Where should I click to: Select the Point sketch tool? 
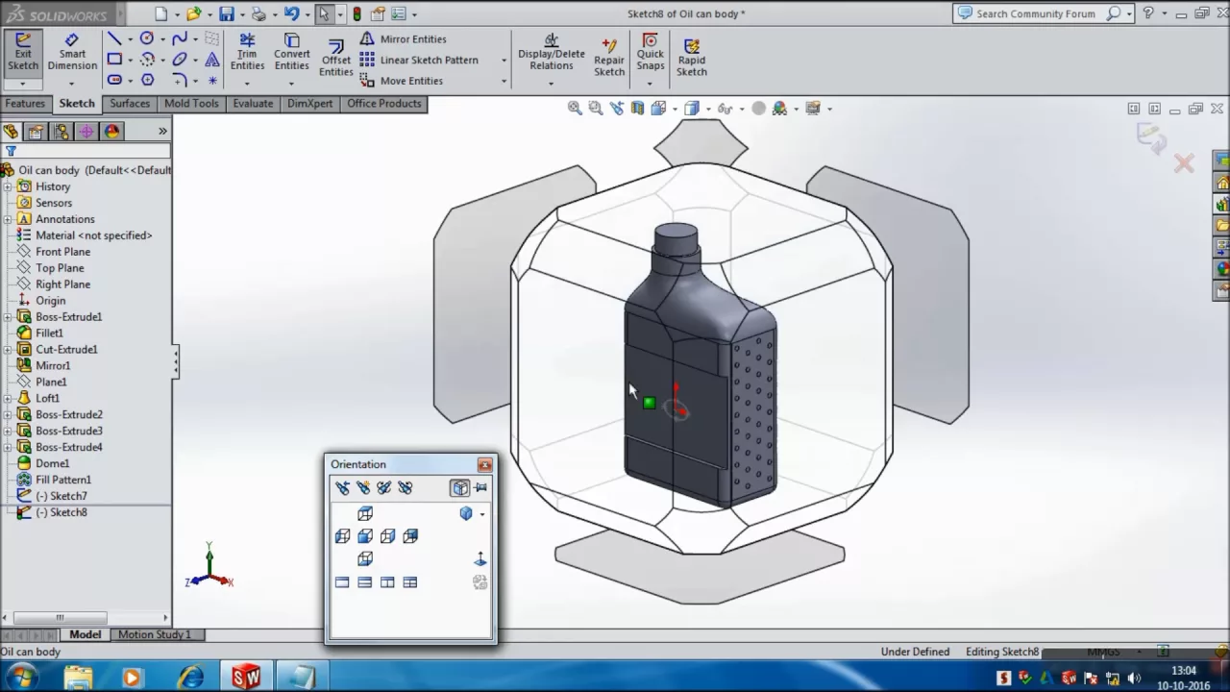click(x=212, y=81)
